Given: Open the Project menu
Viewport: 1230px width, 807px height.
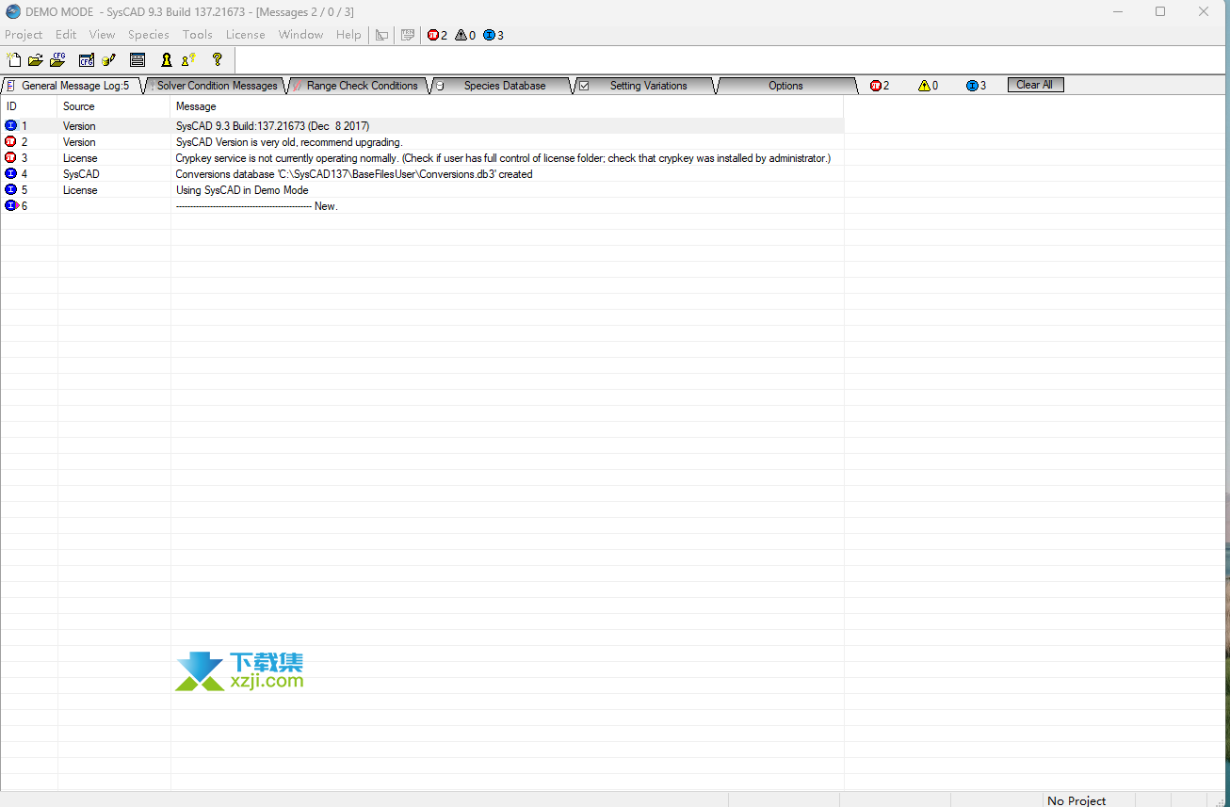Looking at the screenshot, I should 24,35.
